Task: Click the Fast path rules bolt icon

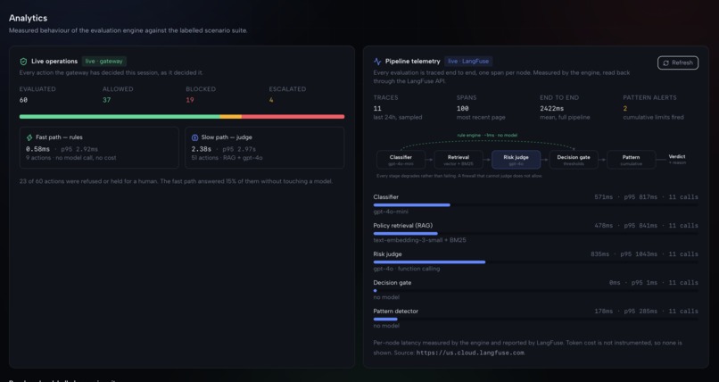Action: tap(29, 137)
